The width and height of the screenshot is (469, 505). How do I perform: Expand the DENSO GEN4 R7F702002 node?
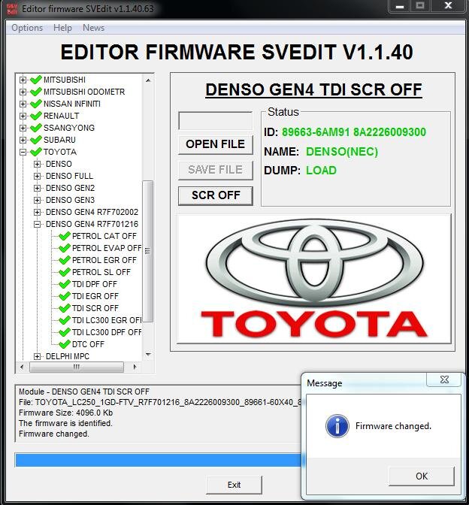[37, 212]
